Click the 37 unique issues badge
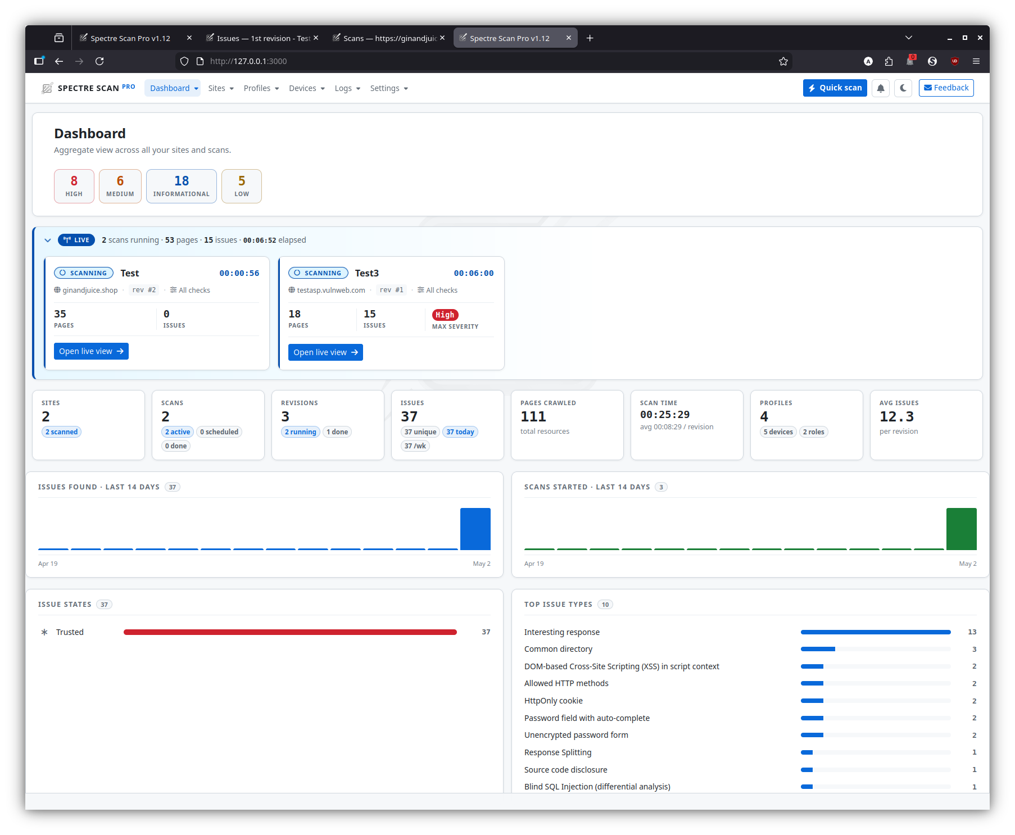The image size is (1015, 835). [420, 432]
